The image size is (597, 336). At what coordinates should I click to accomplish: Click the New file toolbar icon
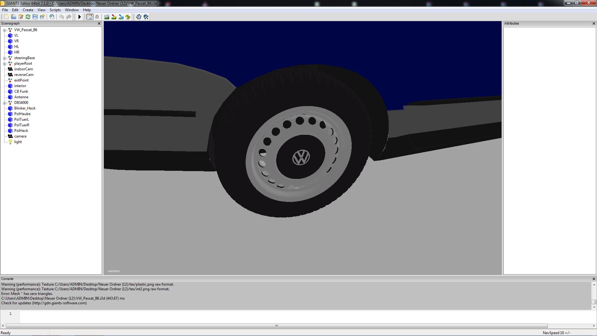pyautogui.click(x=6, y=17)
